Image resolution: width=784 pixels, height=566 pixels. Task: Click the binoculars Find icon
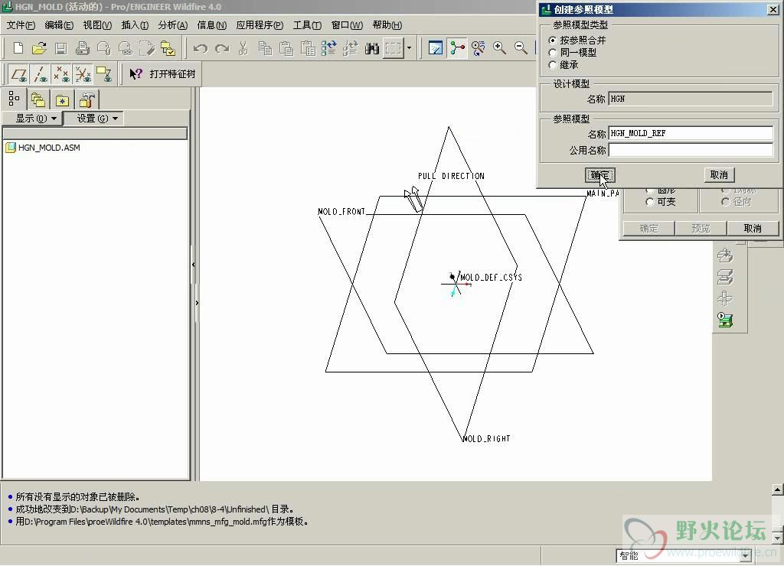point(372,48)
